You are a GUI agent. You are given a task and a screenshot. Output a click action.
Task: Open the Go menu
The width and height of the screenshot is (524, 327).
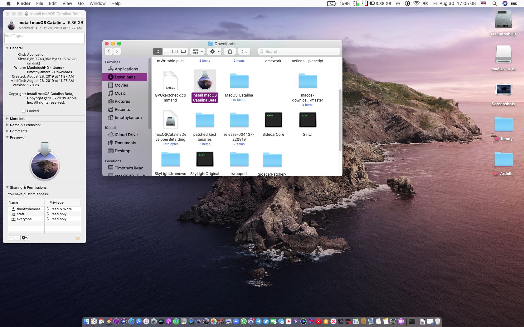pyautogui.click(x=81, y=3)
